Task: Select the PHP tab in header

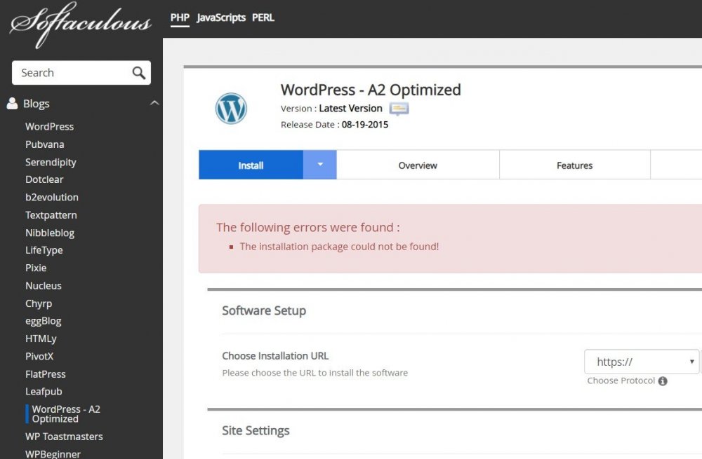Action: coord(180,18)
